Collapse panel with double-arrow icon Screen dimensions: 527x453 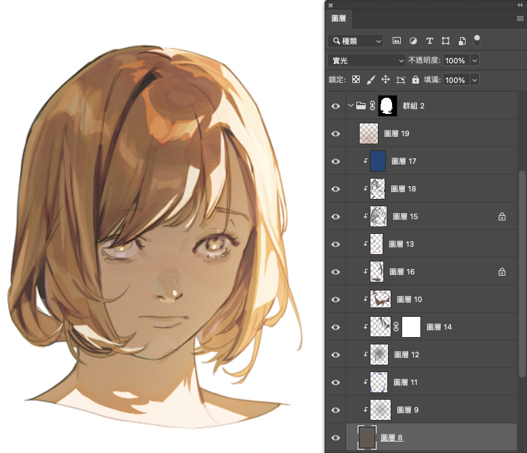(520, 5)
